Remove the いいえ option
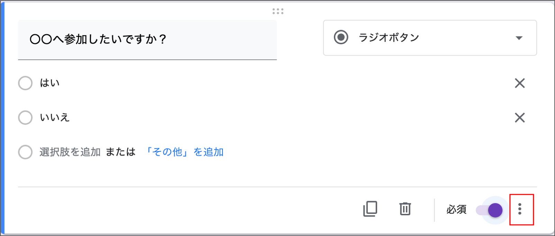 520,117
